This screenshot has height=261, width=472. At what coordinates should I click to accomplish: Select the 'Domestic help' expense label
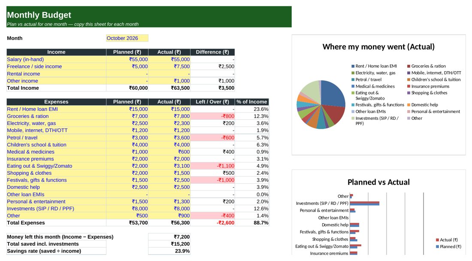[56, 187]
